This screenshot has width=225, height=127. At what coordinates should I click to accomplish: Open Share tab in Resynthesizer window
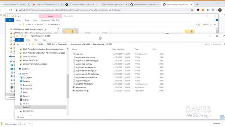click(36, 40)
